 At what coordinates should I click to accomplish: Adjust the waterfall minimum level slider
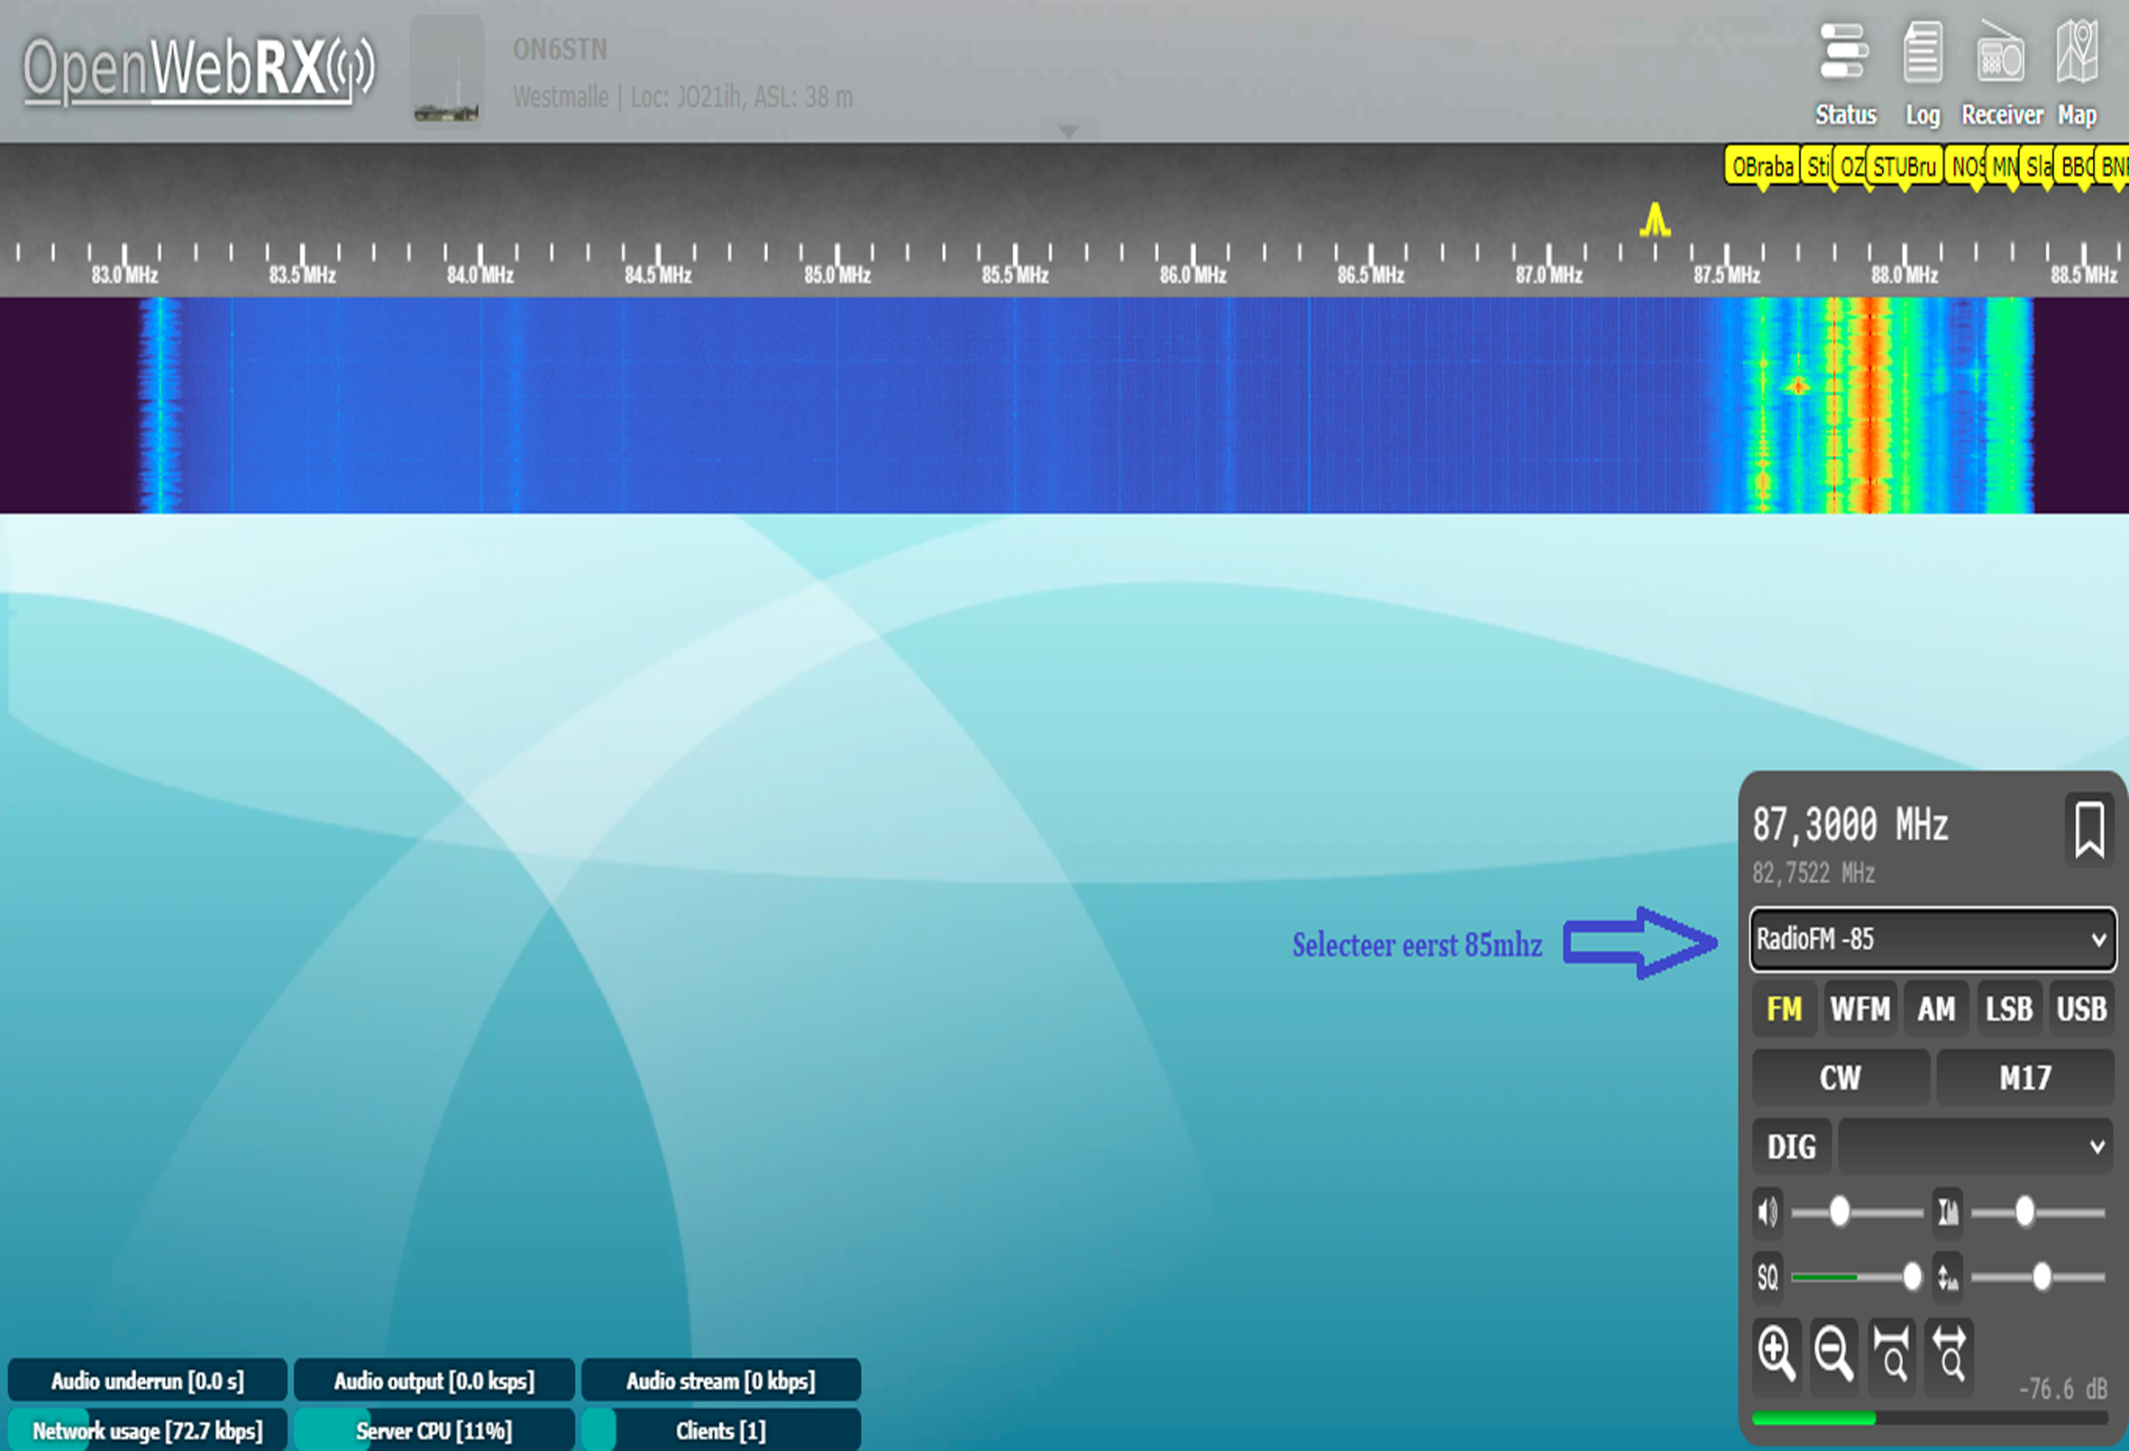(2038, 1277)
